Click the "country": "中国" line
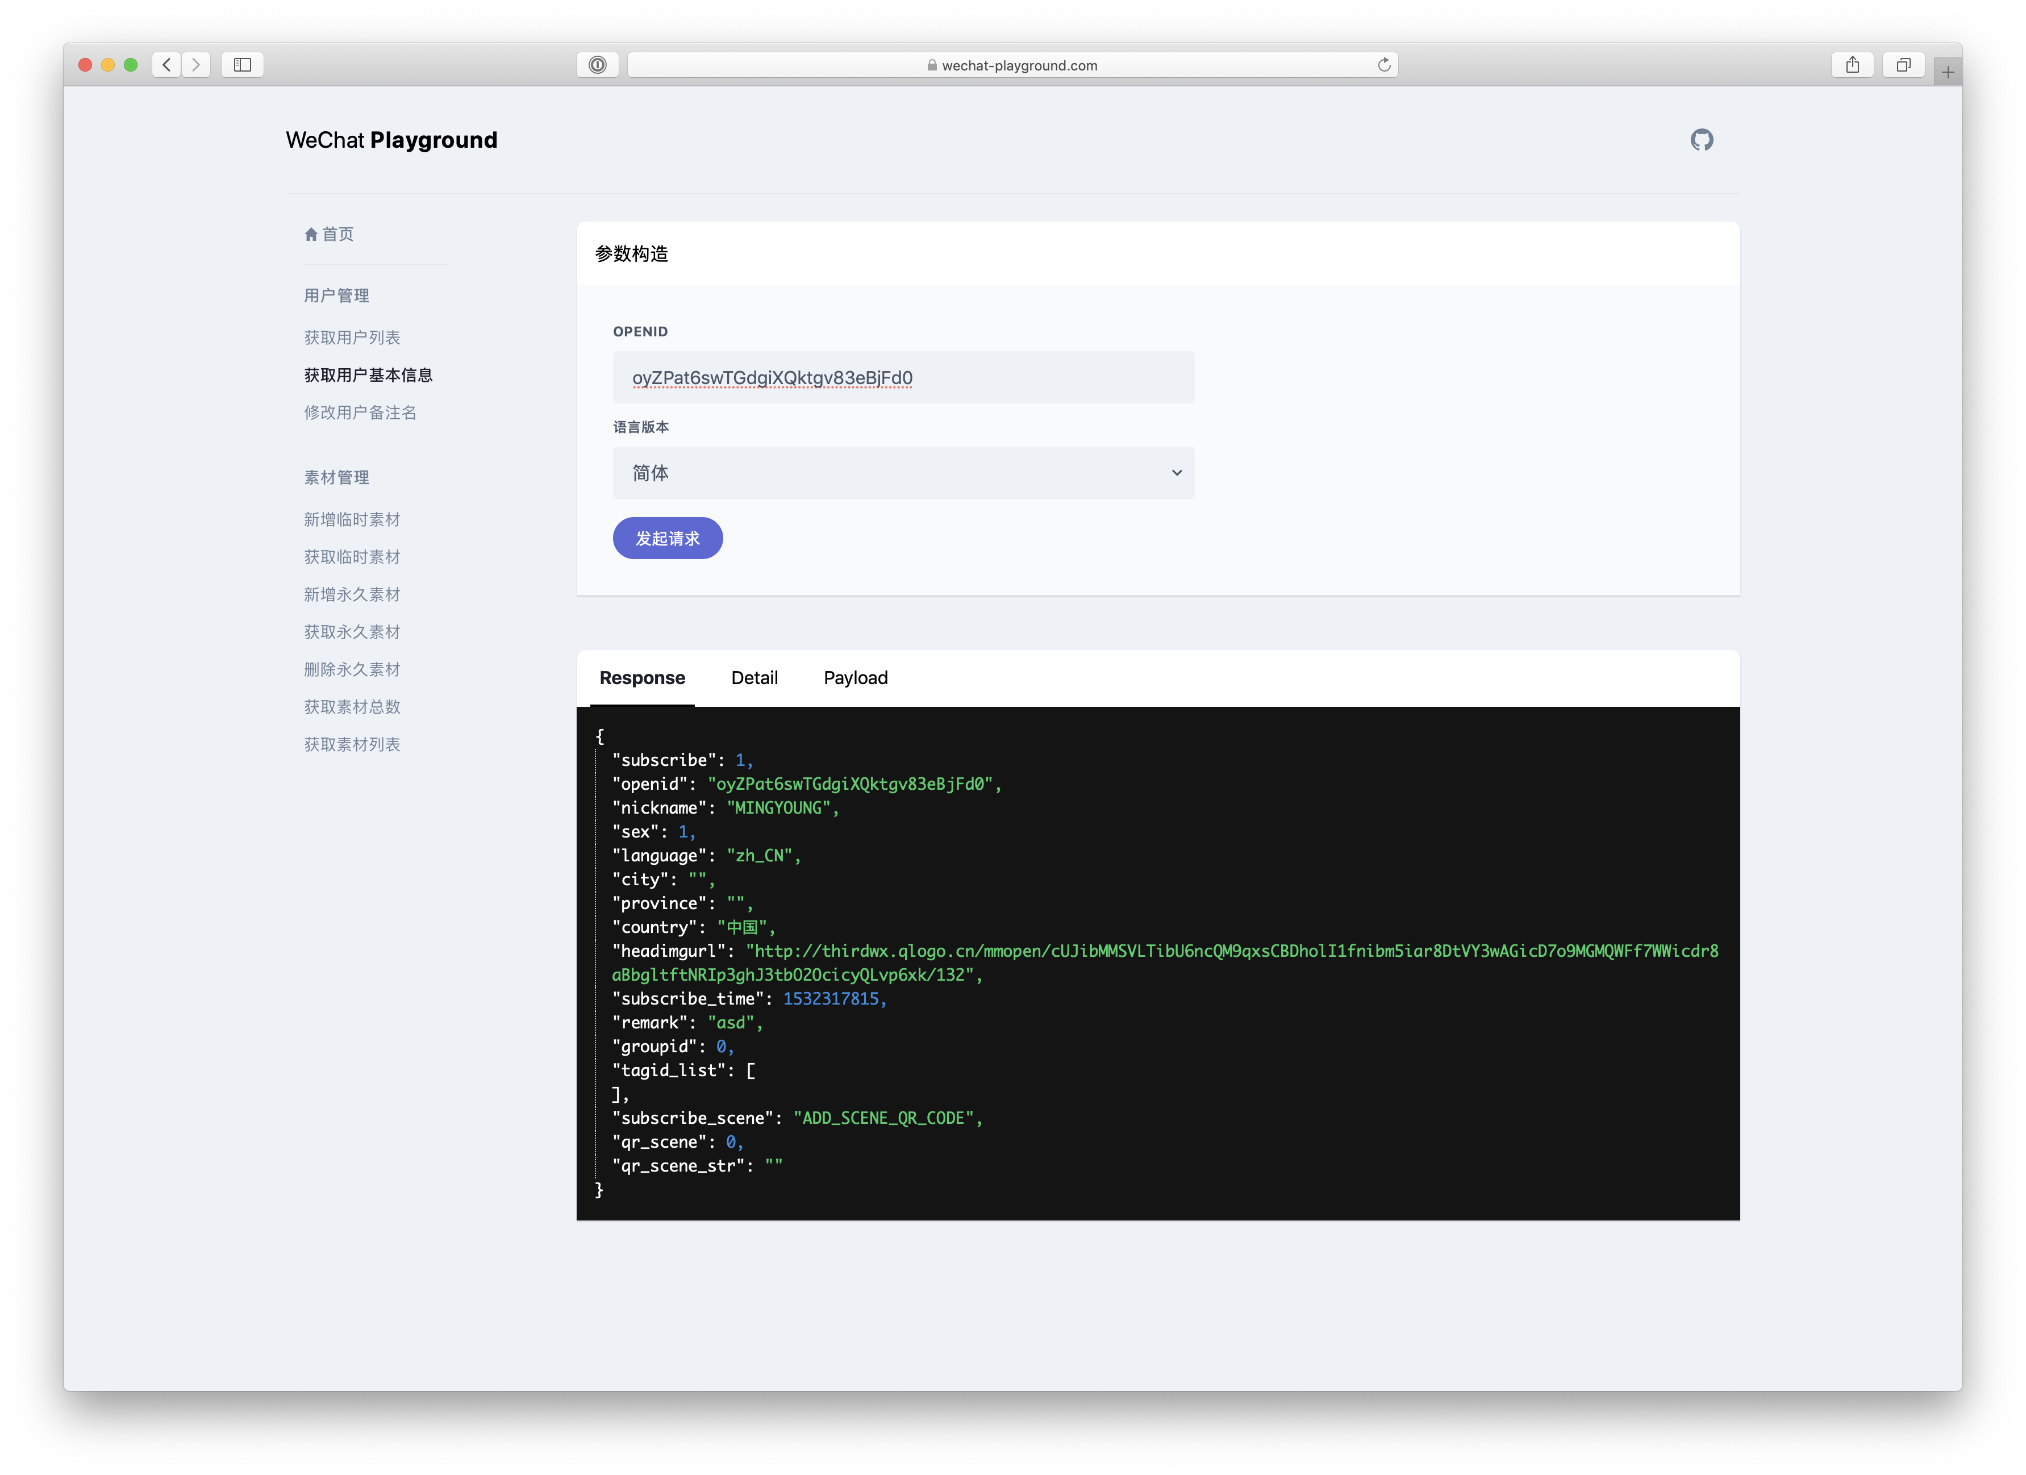 [x=693, y=927]
